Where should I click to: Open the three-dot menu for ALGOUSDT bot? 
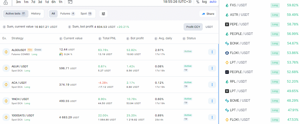[212, 52]
